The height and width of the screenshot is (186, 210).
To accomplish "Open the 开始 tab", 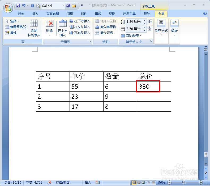I will pyautogui.click(x=21, y=13).
